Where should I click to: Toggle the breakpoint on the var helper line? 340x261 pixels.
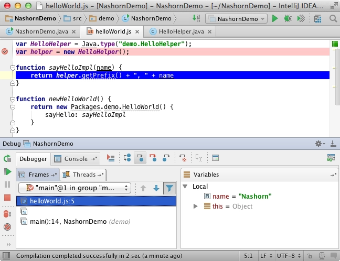(5, 51)
